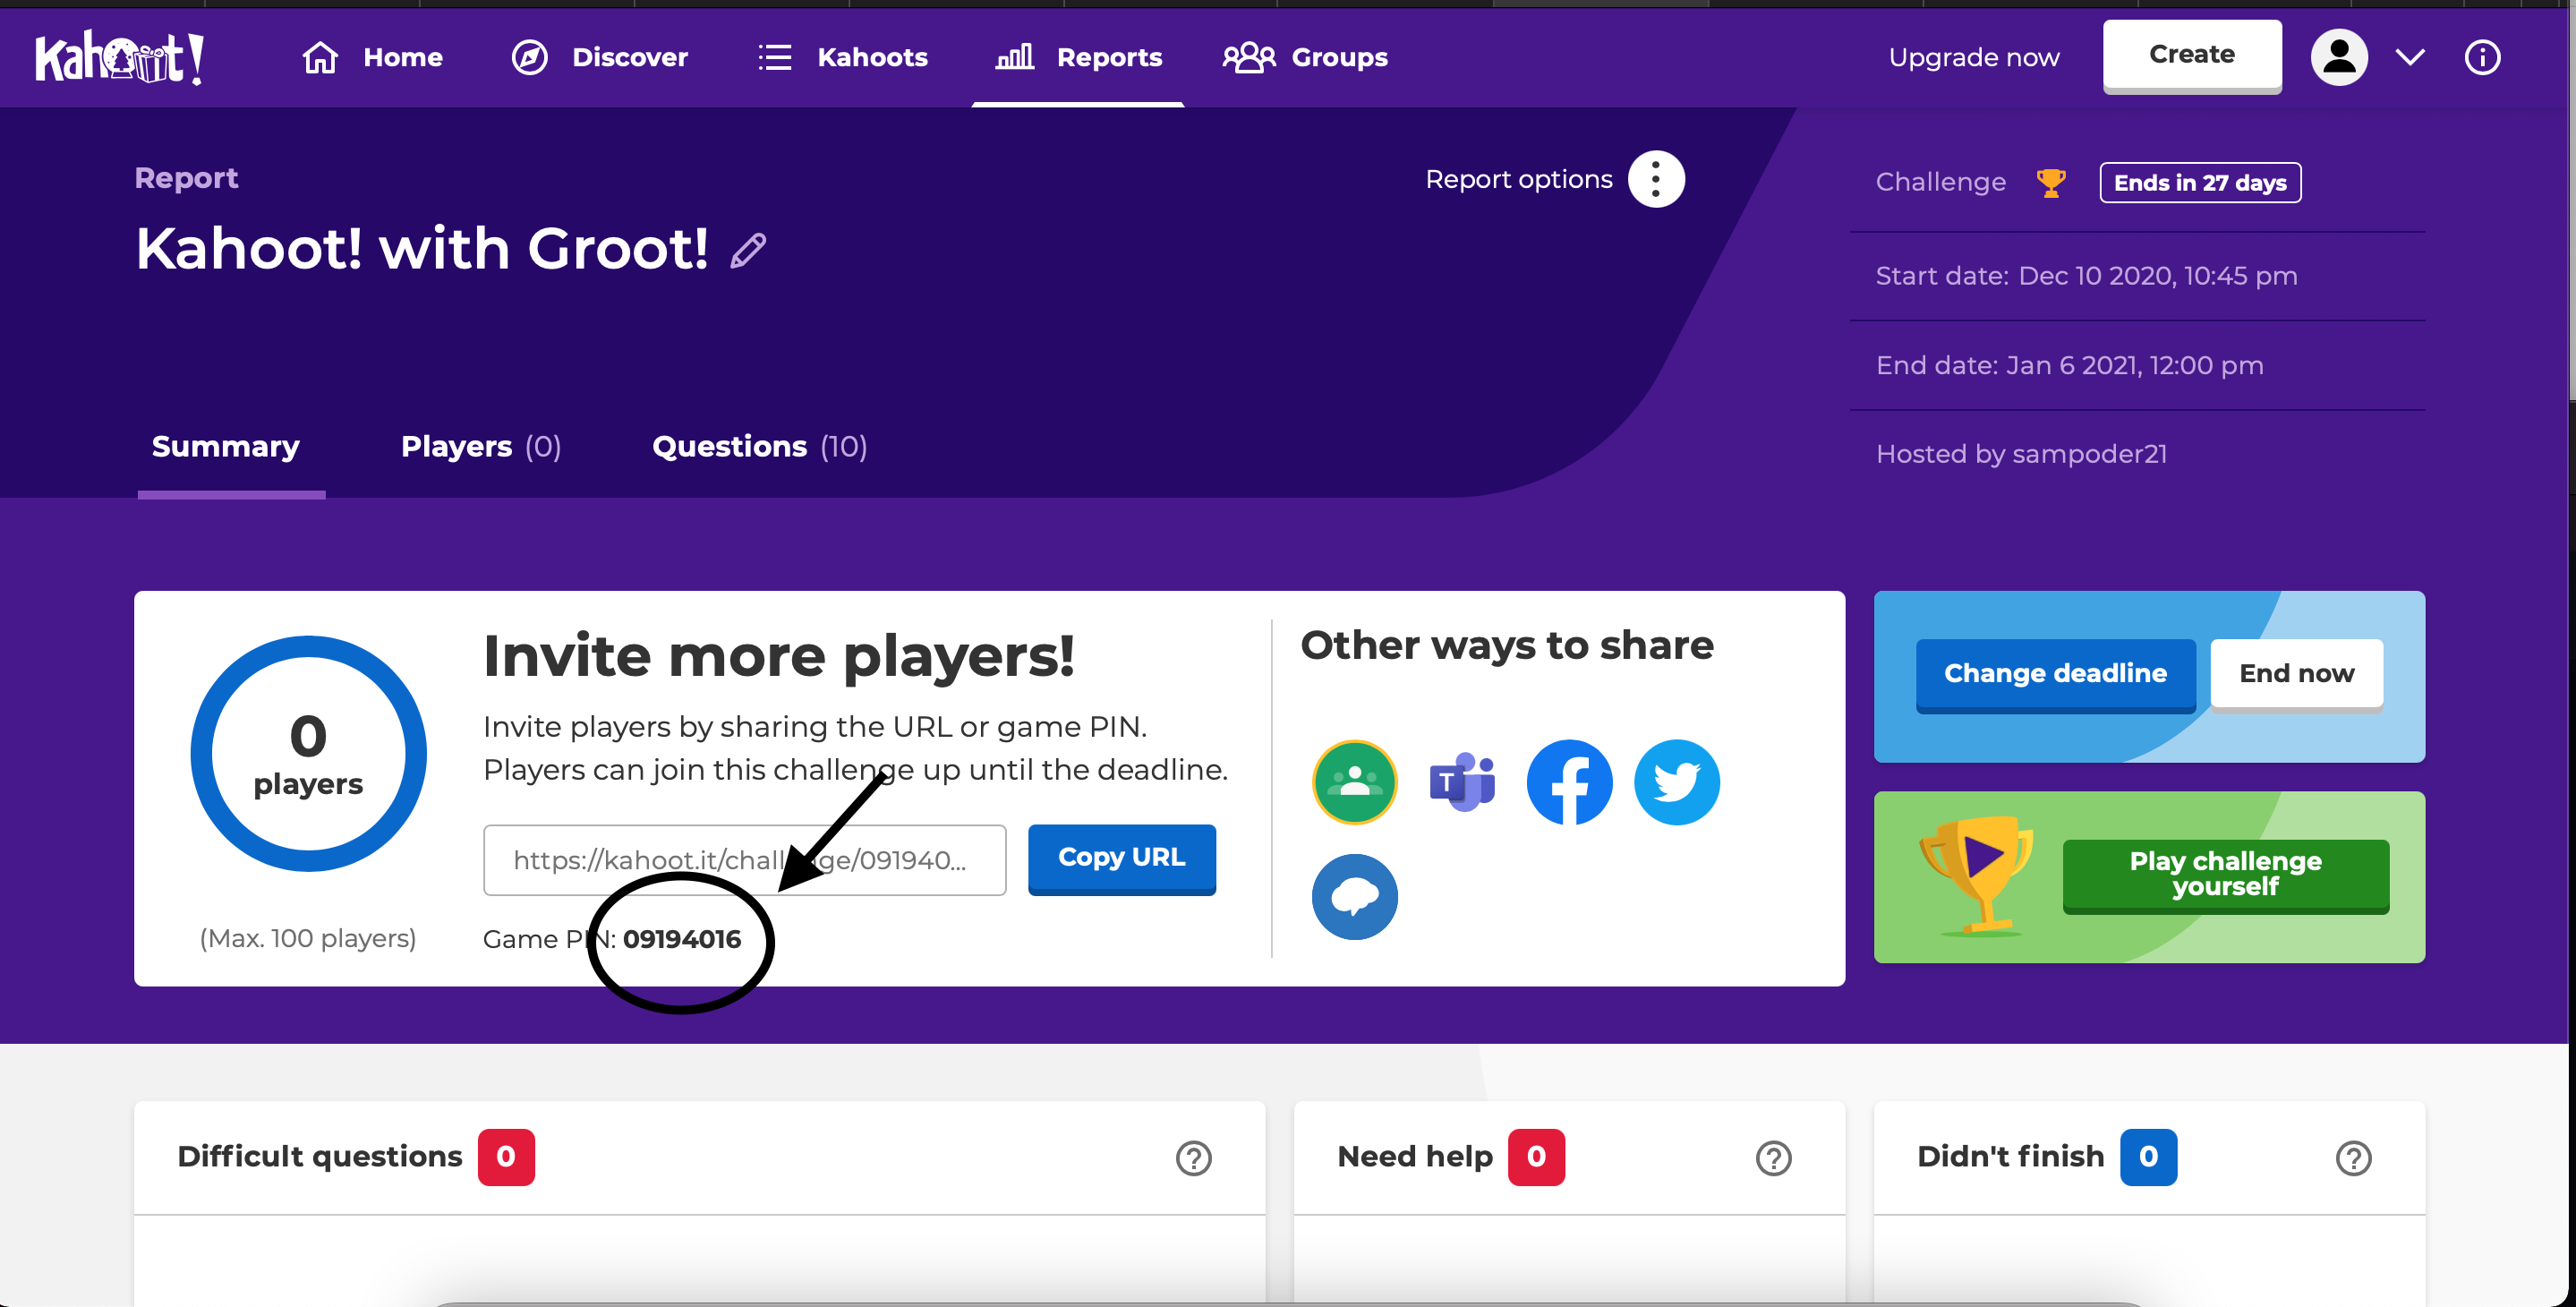Open help for Need help card

(x=1773, y=1158)
